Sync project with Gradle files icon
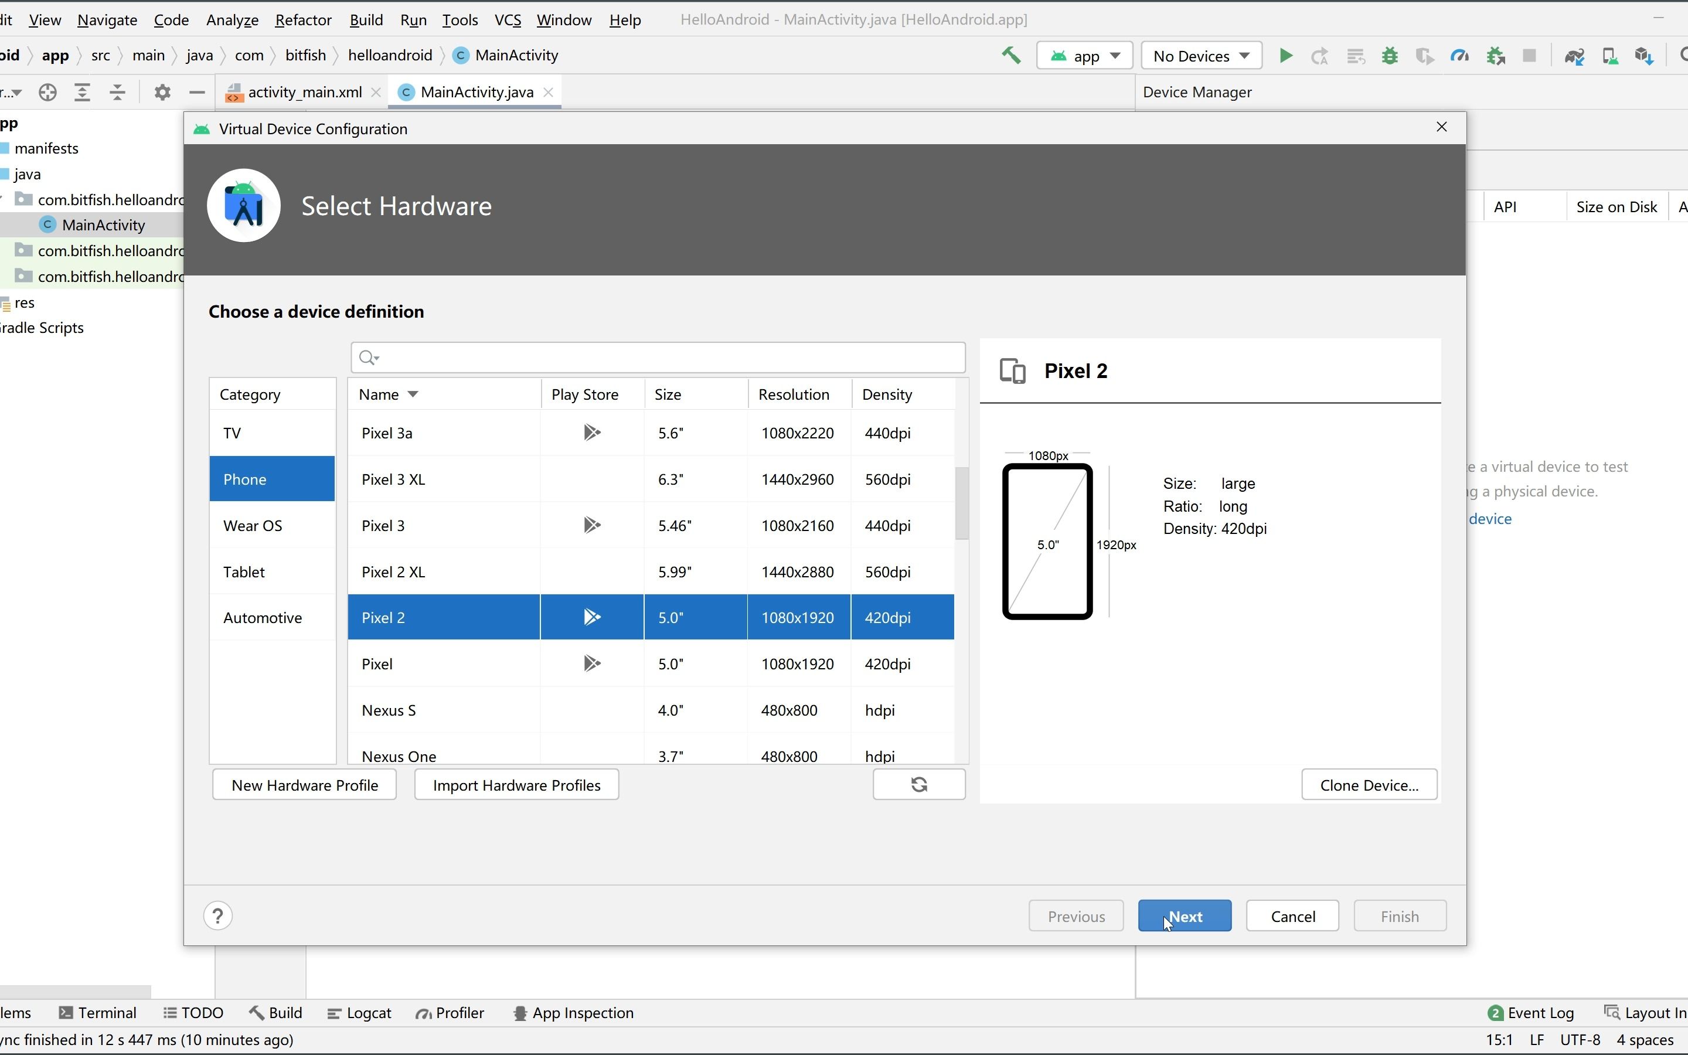 click(1574, 56)
